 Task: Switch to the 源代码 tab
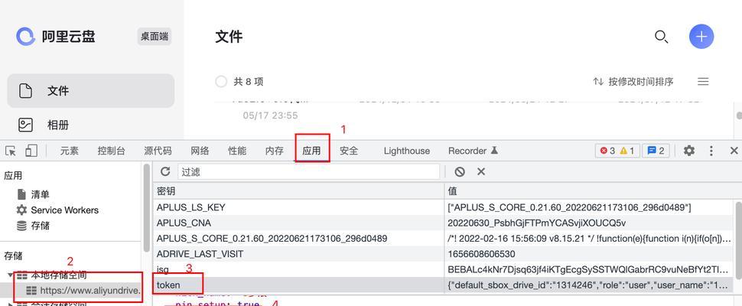[158, 151]
